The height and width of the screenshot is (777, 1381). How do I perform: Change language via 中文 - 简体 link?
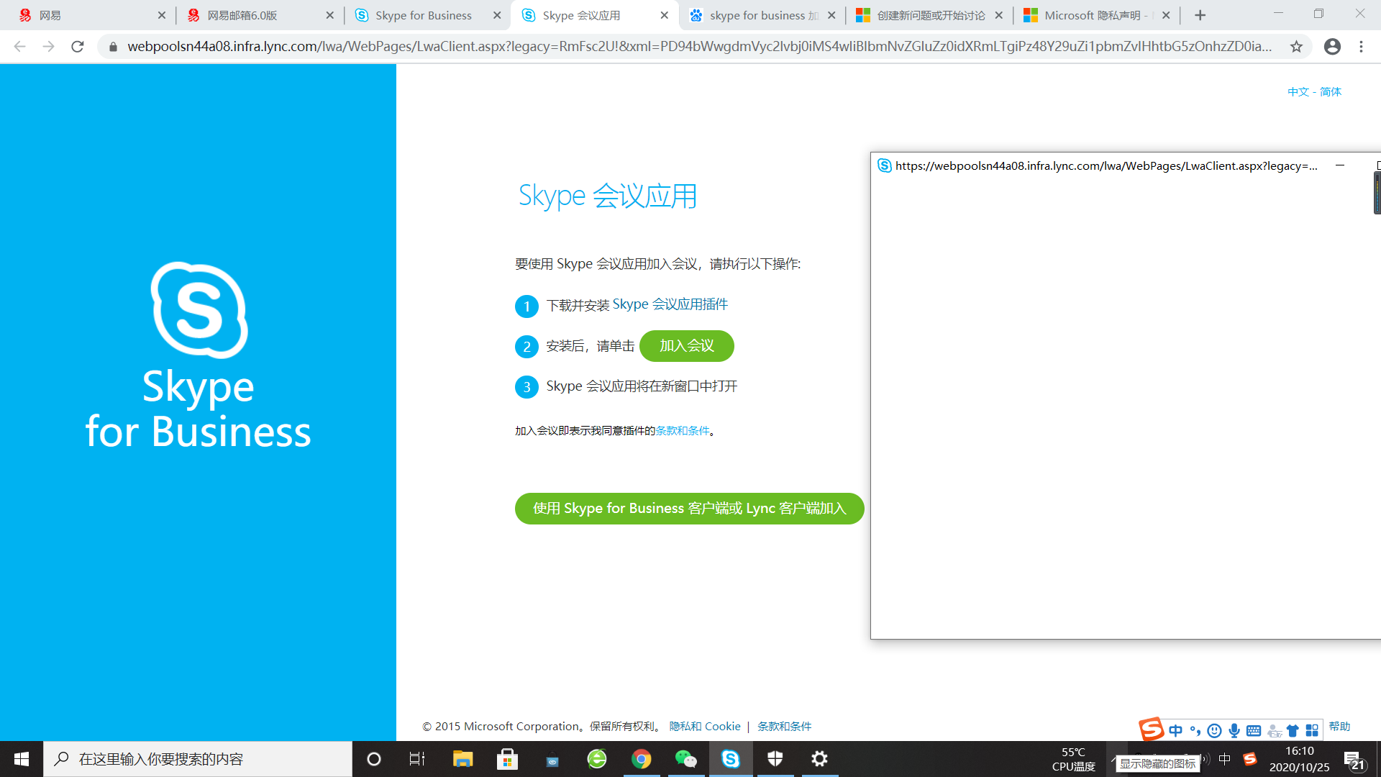pos(1314,91)
